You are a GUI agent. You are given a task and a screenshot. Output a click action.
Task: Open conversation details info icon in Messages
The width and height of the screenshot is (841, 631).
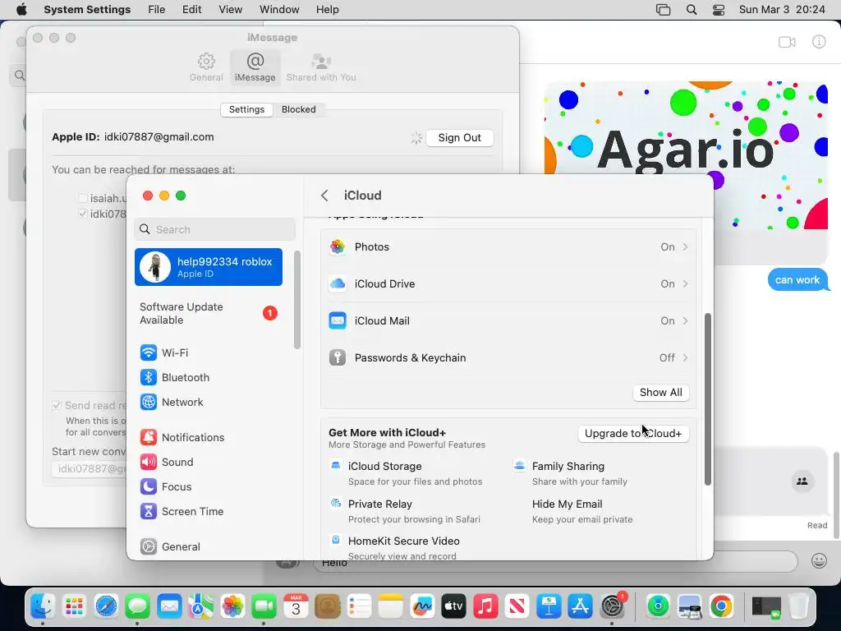[x=819, y=42]
